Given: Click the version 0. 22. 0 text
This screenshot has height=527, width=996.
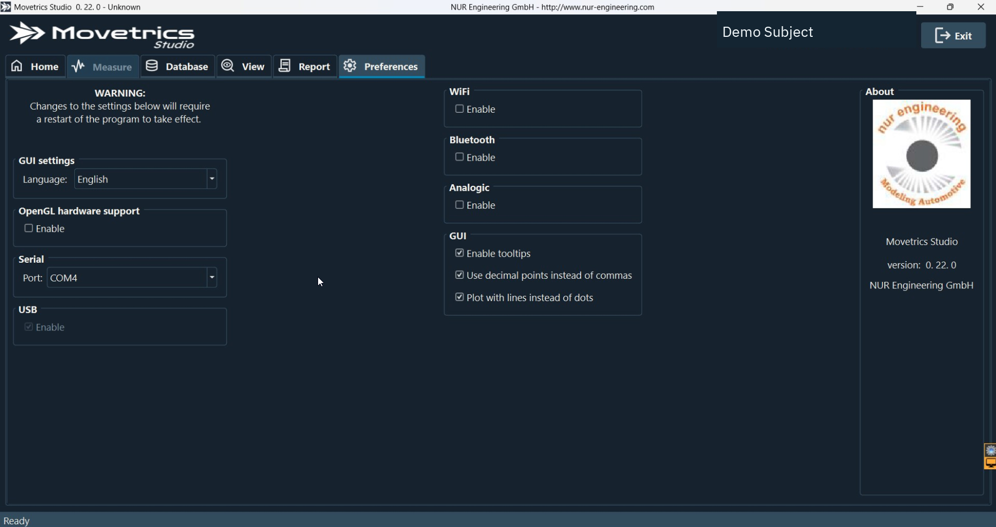Looking at the screenshot, I should click(922, 265).
